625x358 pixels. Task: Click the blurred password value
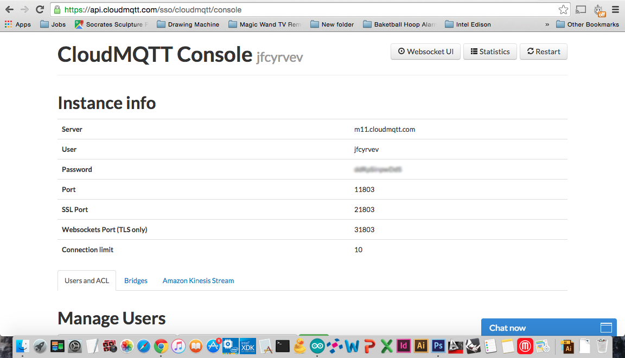pos(378,169)
